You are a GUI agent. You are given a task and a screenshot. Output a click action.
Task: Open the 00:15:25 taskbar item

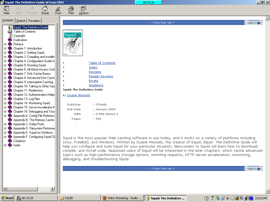[x=36, y=198]
